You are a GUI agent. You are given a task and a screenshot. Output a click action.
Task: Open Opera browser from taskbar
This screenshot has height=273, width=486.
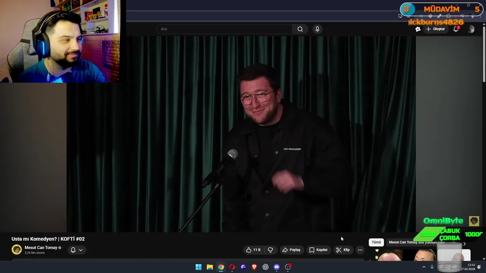[232, 267]
